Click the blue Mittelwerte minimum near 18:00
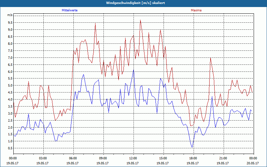Viewport: 267px width, 167px height. pos(192,147)
